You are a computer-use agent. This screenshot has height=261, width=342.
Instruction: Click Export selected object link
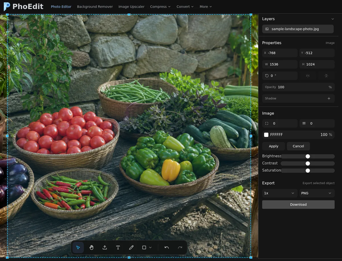tap(319, 183)
